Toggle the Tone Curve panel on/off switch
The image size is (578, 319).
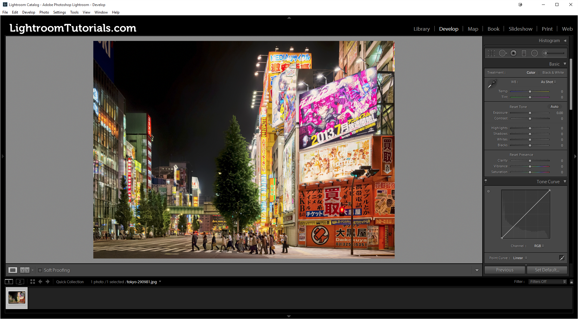(486, 181)
